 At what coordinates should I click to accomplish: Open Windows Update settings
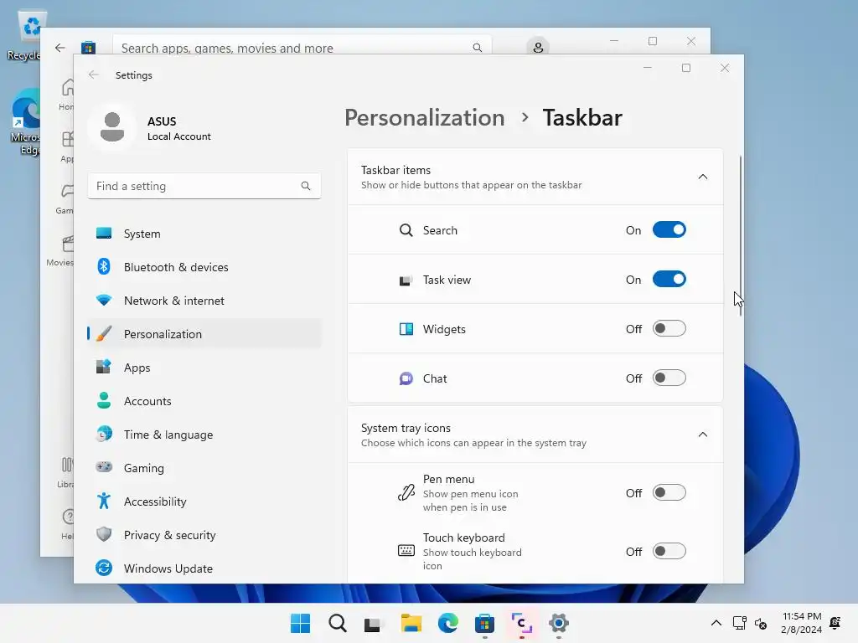204,568
